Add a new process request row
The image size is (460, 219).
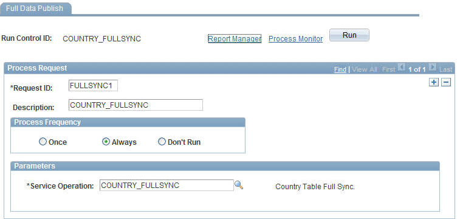[x=434, y=83]
